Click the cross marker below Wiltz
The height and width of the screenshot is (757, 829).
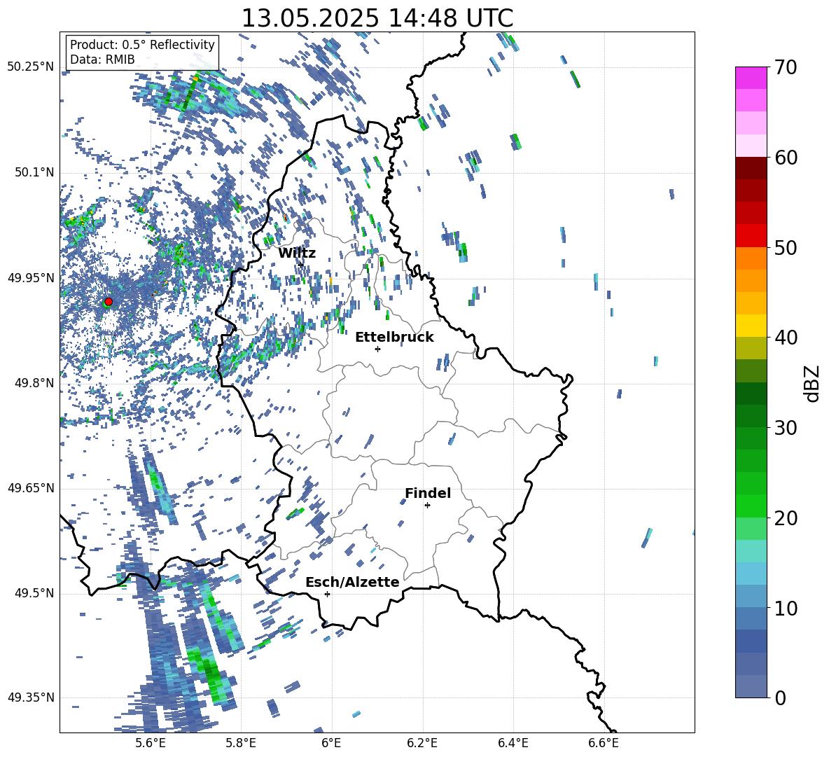click(x=301, y=264)
